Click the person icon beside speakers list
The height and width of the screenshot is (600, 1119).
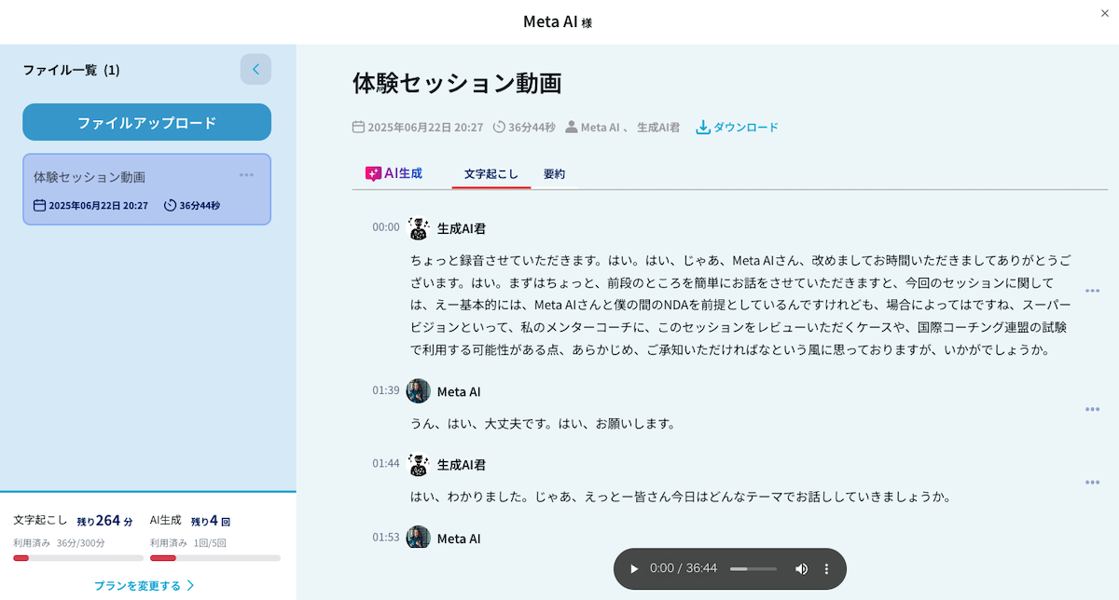point(572,127)
